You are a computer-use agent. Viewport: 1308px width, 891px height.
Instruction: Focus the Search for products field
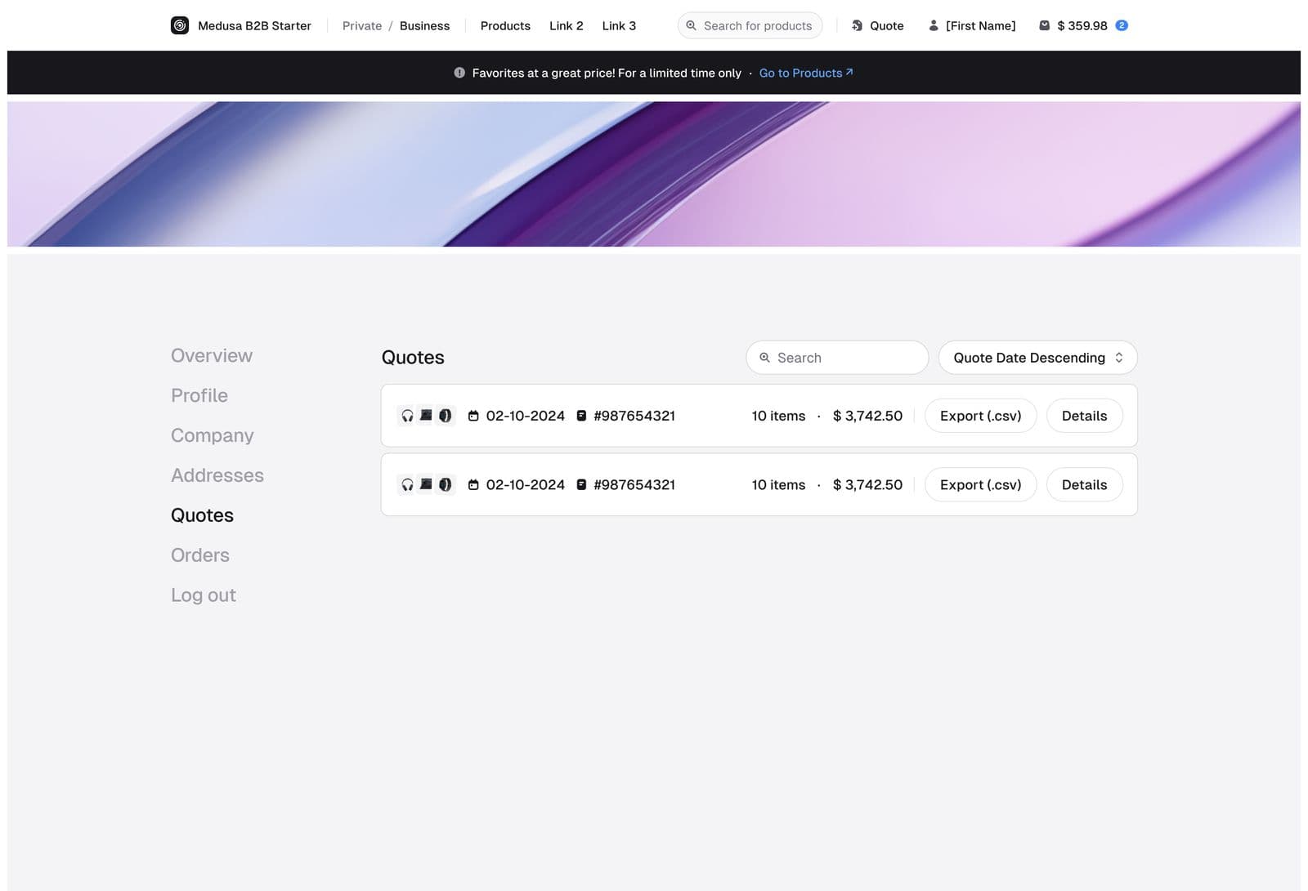pos(757,25)
